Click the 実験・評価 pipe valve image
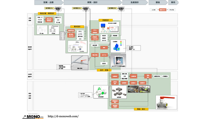This screenshot has width=201, height=119. coord(80,61)
